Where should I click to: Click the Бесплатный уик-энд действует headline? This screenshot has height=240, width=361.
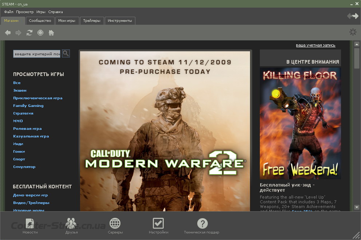[287, 188]
